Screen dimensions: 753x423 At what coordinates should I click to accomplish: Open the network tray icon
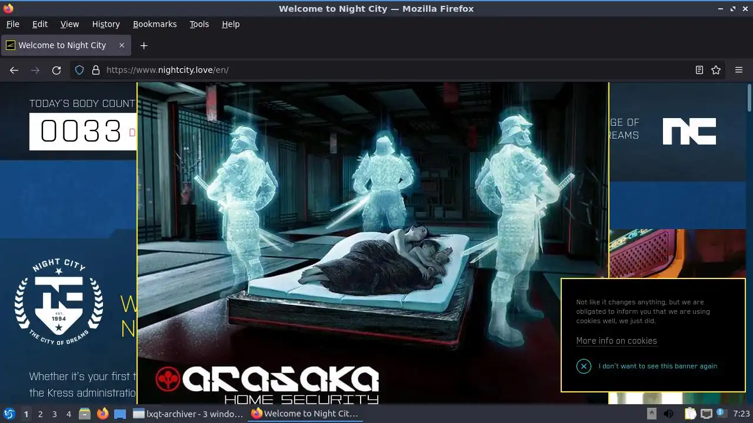[x=706, y=414]
